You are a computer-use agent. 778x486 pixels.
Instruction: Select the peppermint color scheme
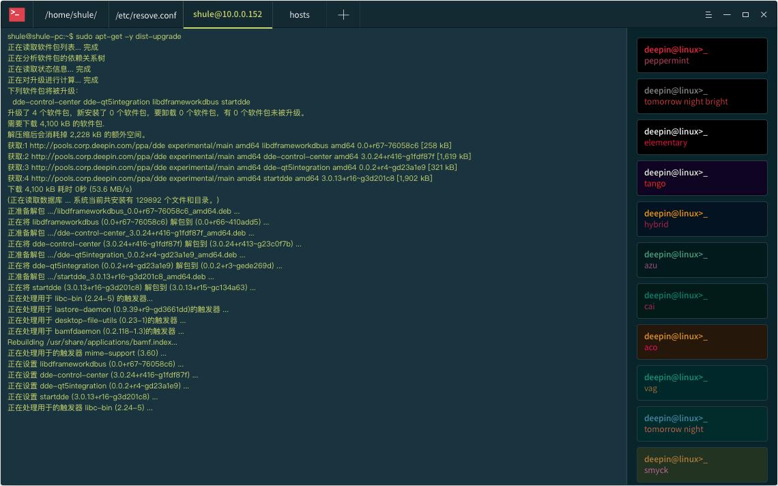pos(702,55)
